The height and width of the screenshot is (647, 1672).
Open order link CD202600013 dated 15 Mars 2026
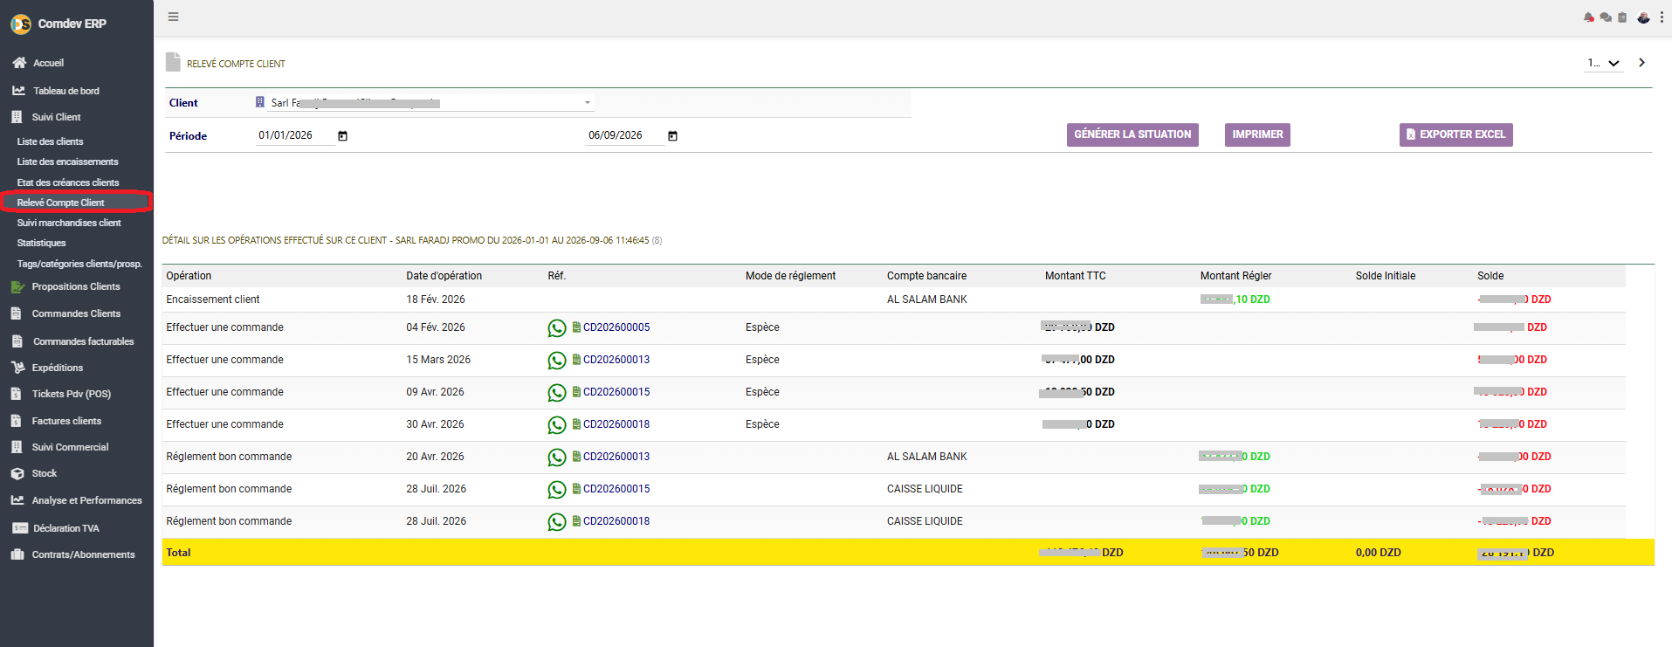click(616, 360)
